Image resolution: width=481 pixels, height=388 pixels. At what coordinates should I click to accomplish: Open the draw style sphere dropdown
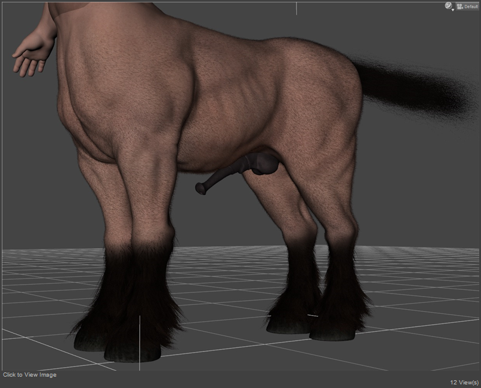(449, 7)
